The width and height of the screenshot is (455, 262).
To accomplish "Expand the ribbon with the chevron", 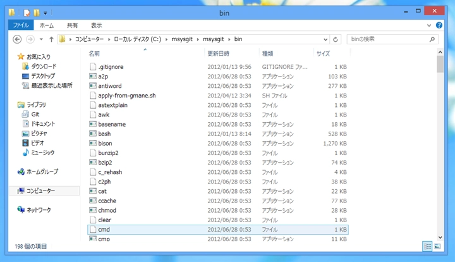I will (429, 25).
